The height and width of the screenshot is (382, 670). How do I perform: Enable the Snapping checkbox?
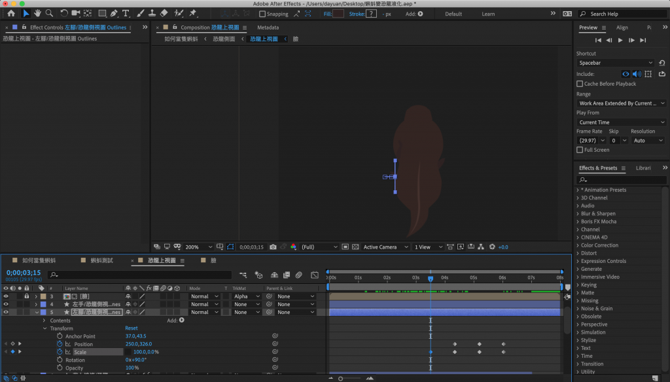262,14
